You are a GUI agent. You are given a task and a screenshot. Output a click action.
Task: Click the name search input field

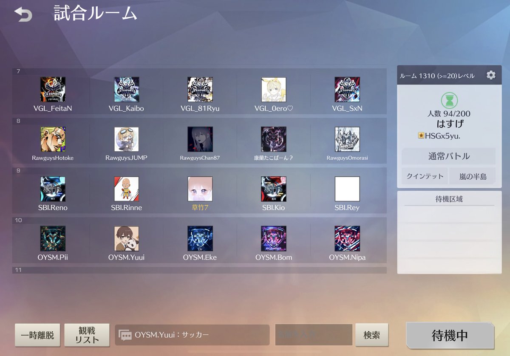click(314, 335)
